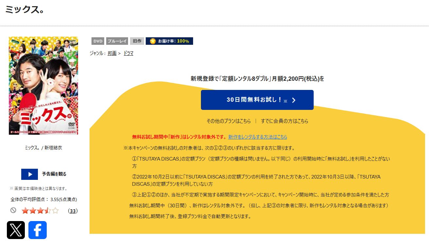Open 新作をレンタルする方法はこちら link
The height and width of the screenshot is (241, 429).
click(x=258, y=137)
